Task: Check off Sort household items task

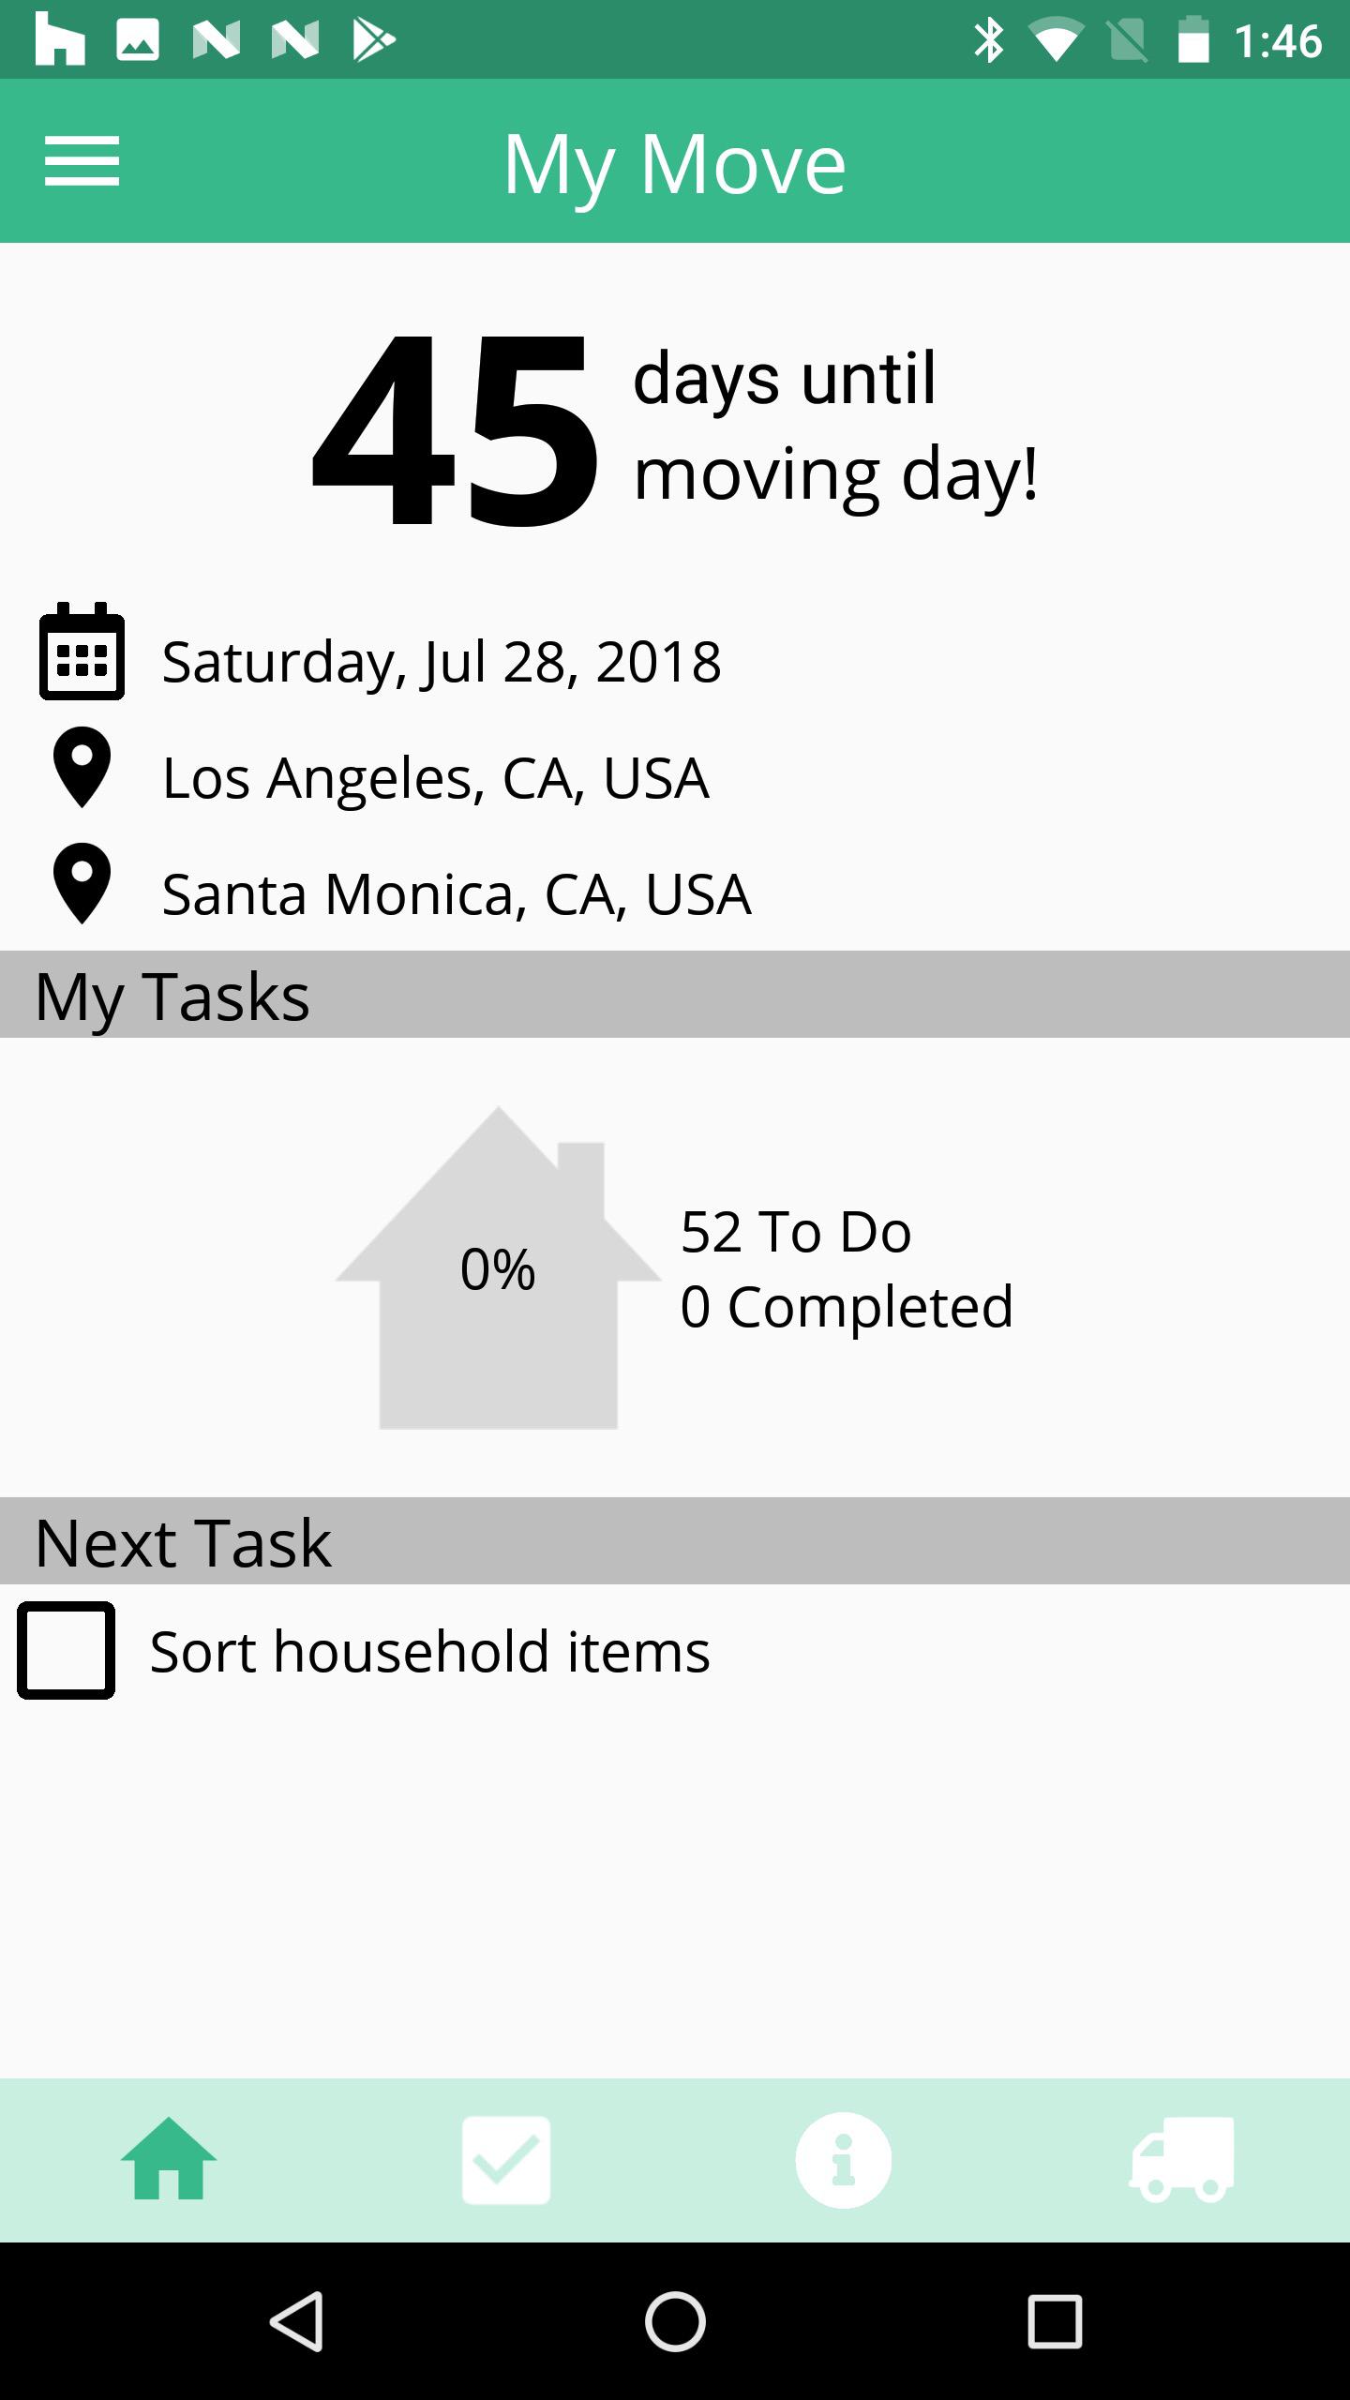Action: click(x=67, y=1651)
